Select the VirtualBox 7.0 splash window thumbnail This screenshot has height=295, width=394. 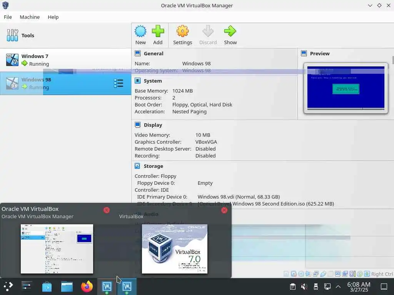click(x=175, y=249)
